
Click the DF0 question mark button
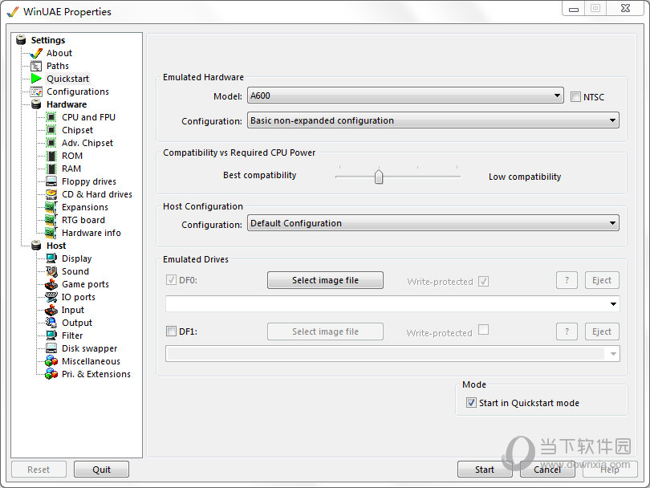pos(567,280)
